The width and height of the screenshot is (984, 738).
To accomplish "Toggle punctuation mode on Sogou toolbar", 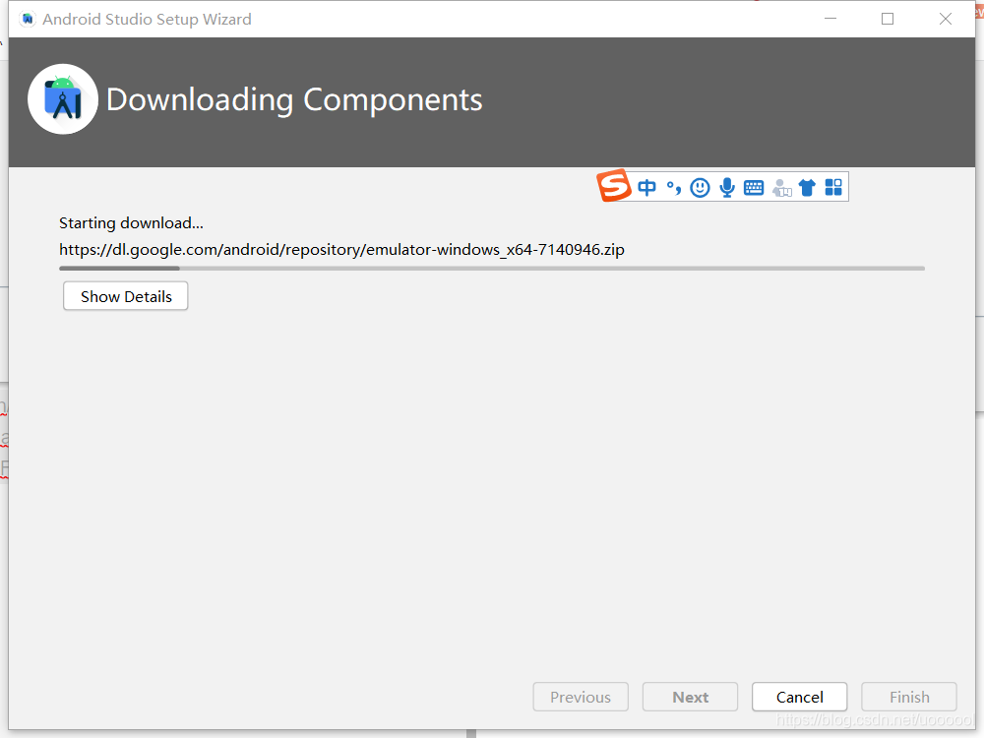I will 674,187.
